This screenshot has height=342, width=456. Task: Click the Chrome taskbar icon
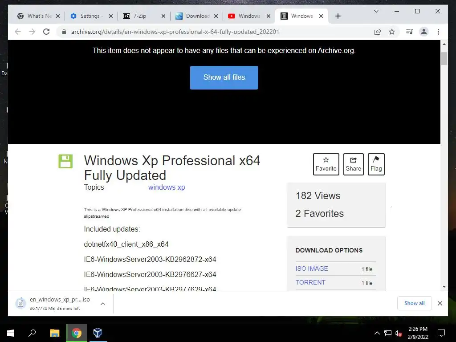coord(77,333)
